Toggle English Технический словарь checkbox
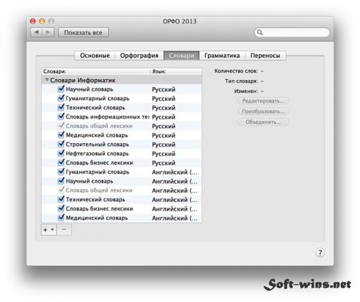 coord(61,199)
